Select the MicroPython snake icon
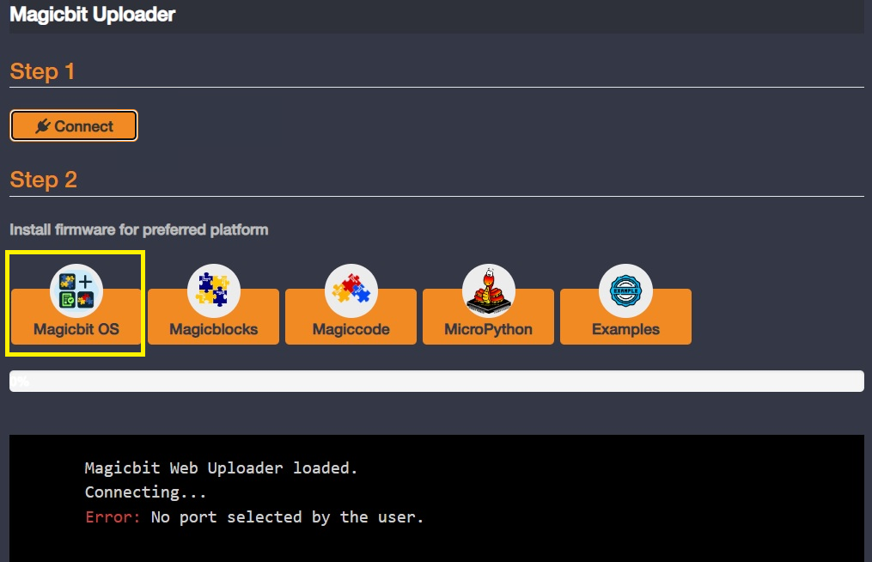872x562 pixels. pos(488,290)
